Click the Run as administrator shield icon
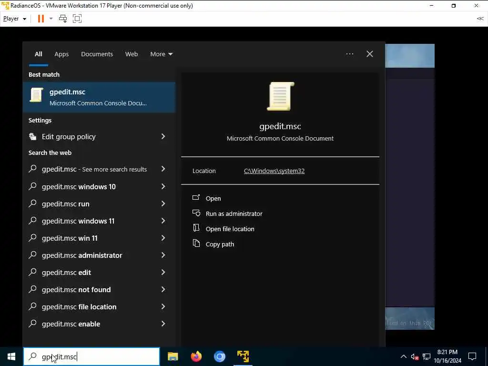The height and width of the screenshot is (366, 488). (x=196, y=213)
